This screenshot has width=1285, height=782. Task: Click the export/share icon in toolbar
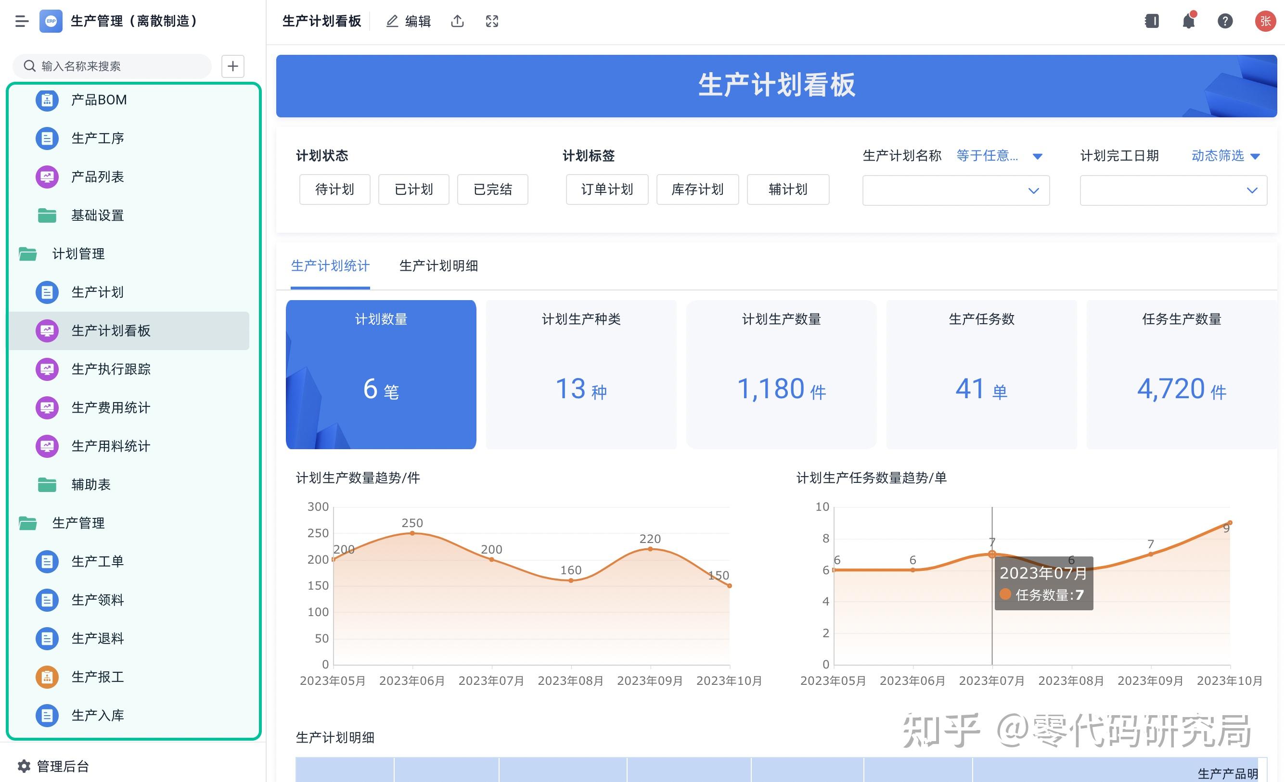[x=457, y=21]
